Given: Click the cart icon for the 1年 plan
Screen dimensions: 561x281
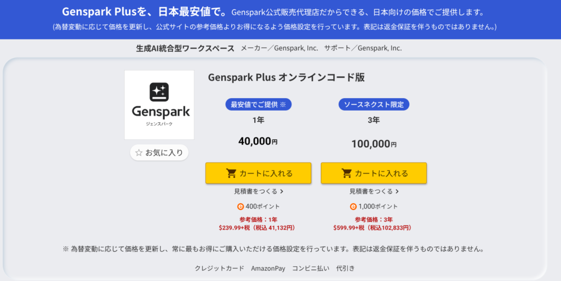Looking at the screenshot, I should (x=231, y=173).
